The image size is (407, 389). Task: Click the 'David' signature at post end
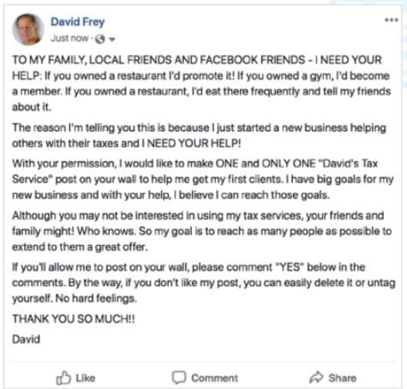click(x=26, y=339)
